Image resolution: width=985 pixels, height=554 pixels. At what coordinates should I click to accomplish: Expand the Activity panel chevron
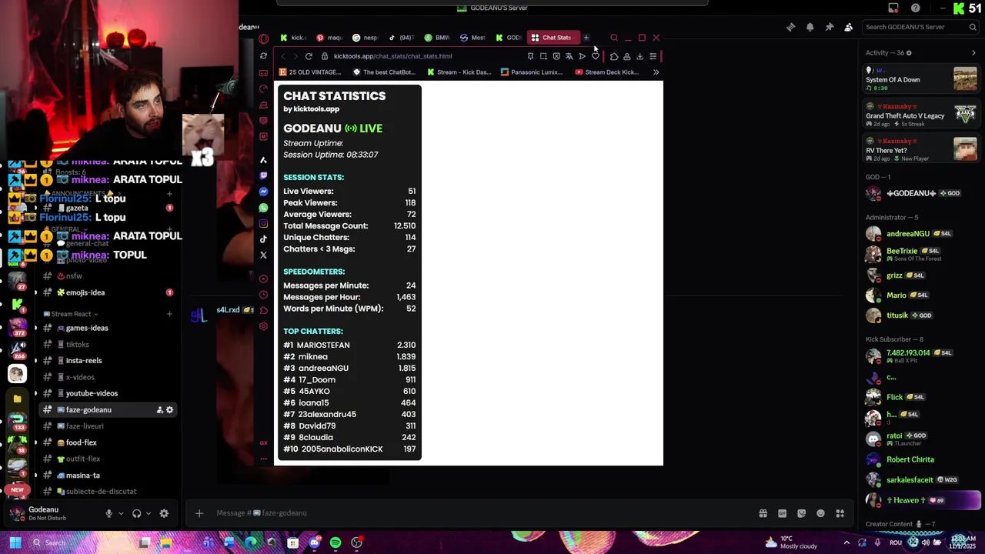click(973, 53)
